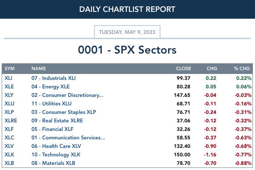Viewport: 255px width, 170px height.
Task: Select the Tuesday, May 9, 2023 date tab
Action: point(127,32)
